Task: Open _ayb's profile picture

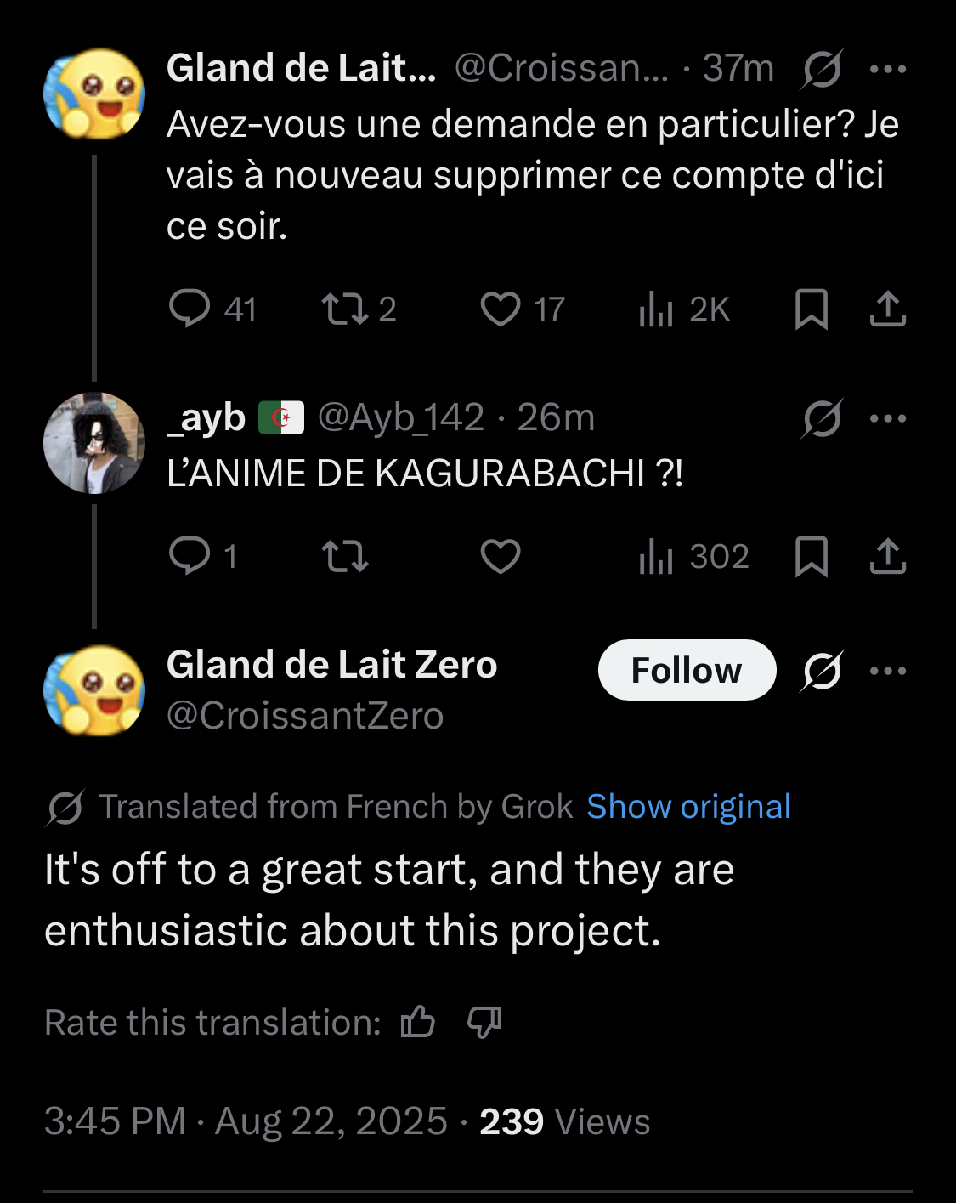Action: (x=94, y=443)
